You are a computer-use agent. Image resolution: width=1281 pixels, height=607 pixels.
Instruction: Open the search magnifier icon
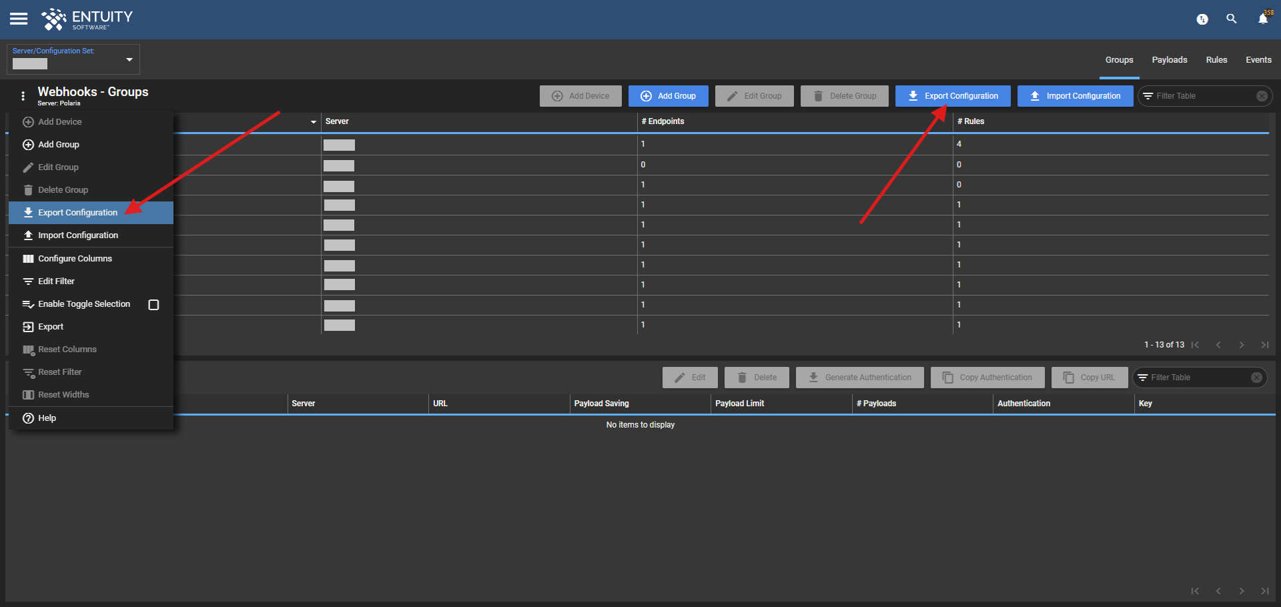[x=1232, y=19]
